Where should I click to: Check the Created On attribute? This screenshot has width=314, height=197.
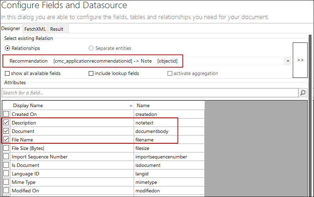6,114
